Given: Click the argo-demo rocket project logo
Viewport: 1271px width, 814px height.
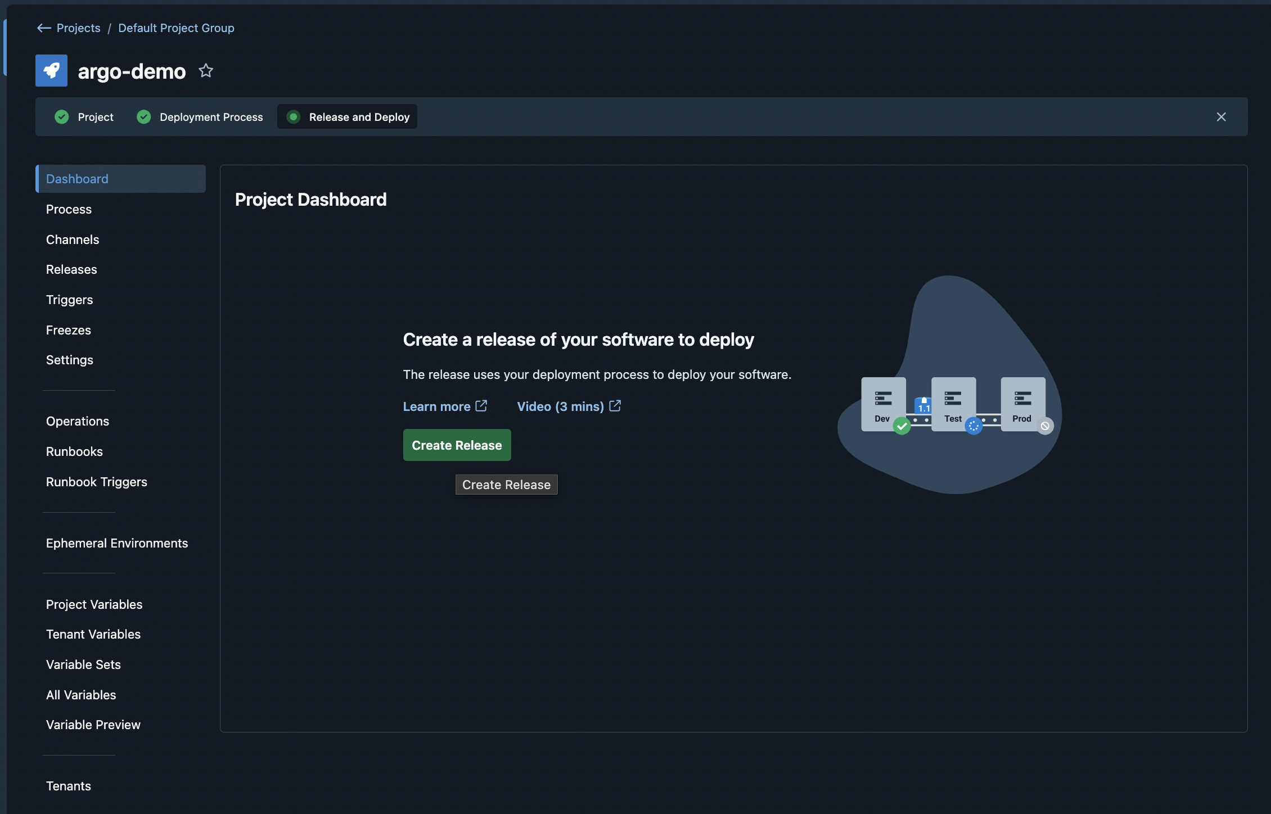Looking at the screenshot, I should point(51,70).
